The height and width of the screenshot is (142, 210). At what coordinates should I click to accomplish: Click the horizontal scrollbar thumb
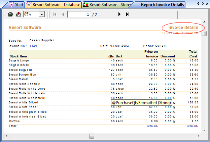[92, 136]
